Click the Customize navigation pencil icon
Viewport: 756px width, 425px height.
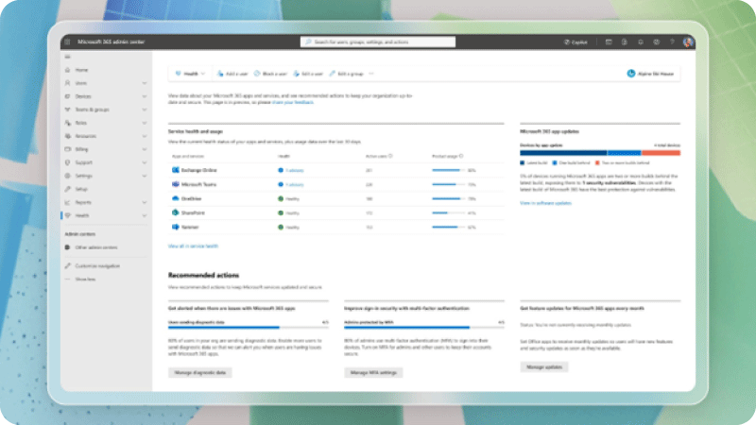coord(67,265)
